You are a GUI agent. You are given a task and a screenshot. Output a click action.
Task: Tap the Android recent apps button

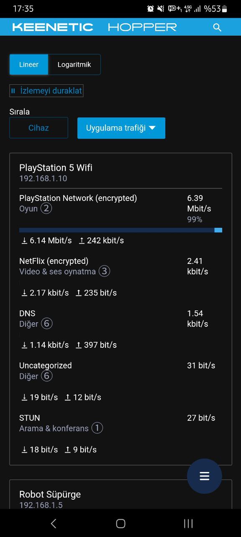(188, 523)
